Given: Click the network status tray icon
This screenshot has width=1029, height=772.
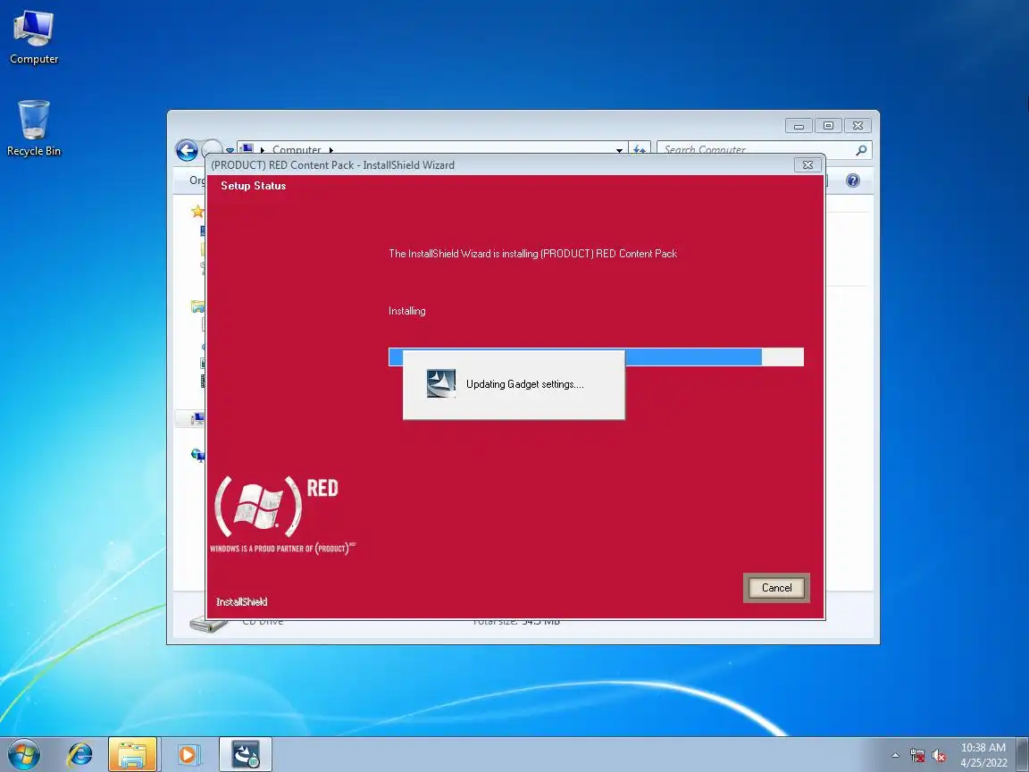Looking at the screenshot, I should pyautogui.click(x=917, y=756).
